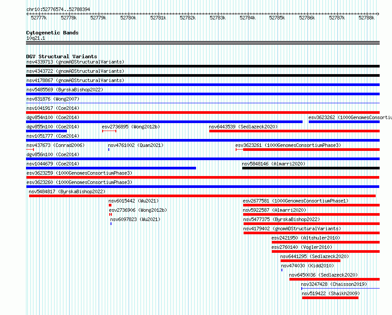Image resolution: width=392 pixels, height=315 pixels.
Task: Open the nsv5848146 Almarri2020 label
Action: tap(274, 164)
